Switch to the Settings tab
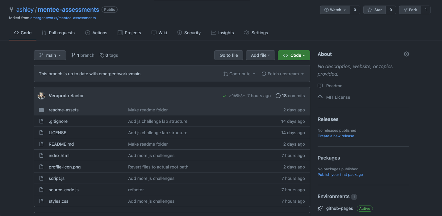The image size is (442, 216). (x=256, y=33)
